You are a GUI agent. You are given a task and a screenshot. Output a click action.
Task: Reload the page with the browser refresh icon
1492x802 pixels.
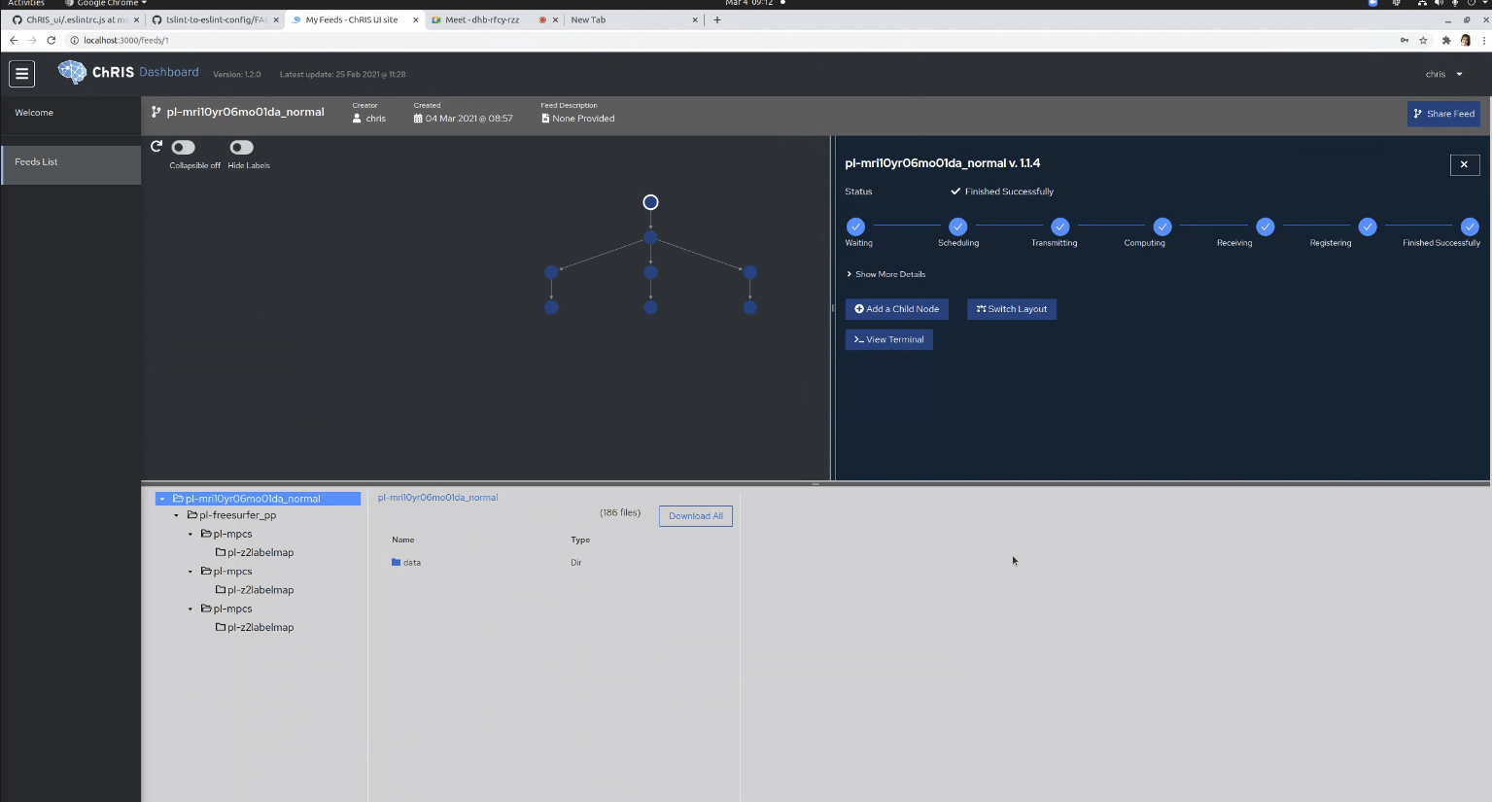[x=51, y=40]
